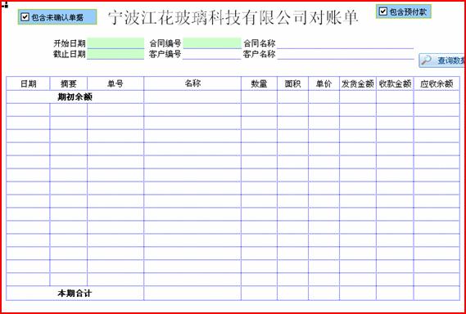Select the 名称 column header
The height and width of the screenshot is (314, 466).
click(x=192, y=83)
